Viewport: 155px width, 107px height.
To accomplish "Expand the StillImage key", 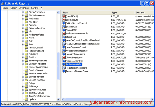I will coord(23,86).
